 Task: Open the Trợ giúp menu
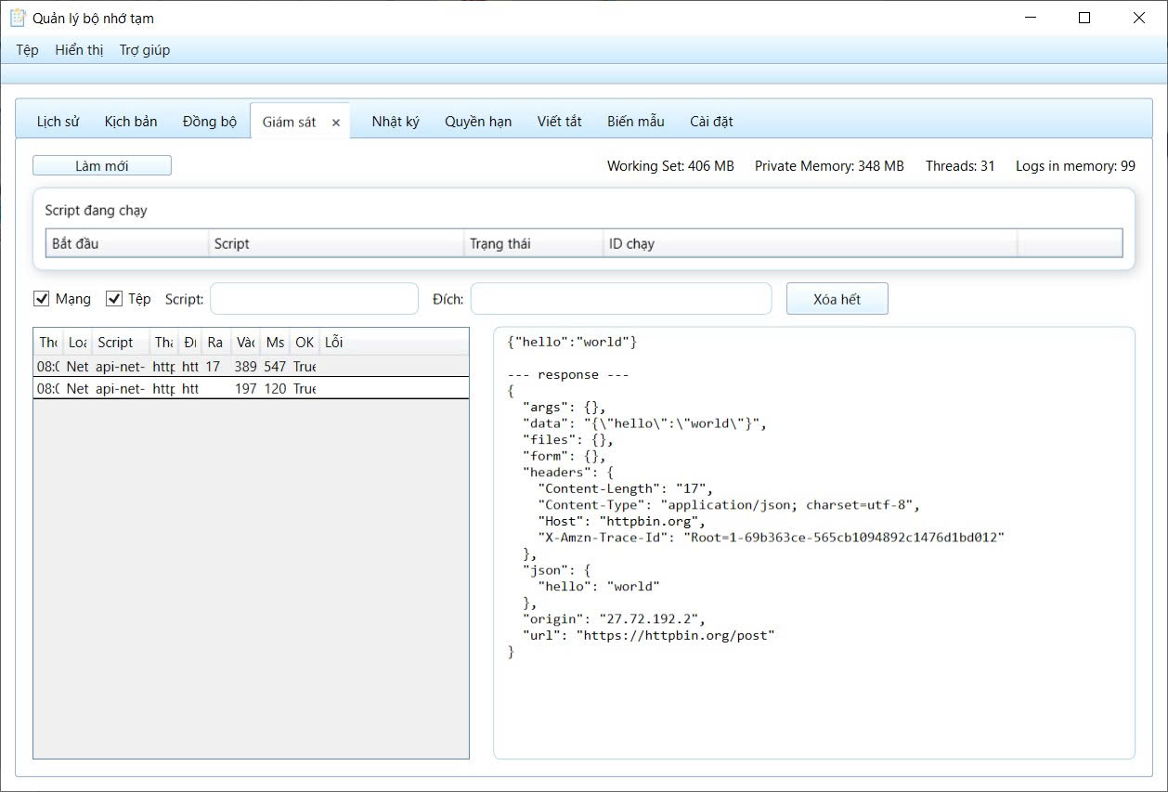(x=145, y=50)
